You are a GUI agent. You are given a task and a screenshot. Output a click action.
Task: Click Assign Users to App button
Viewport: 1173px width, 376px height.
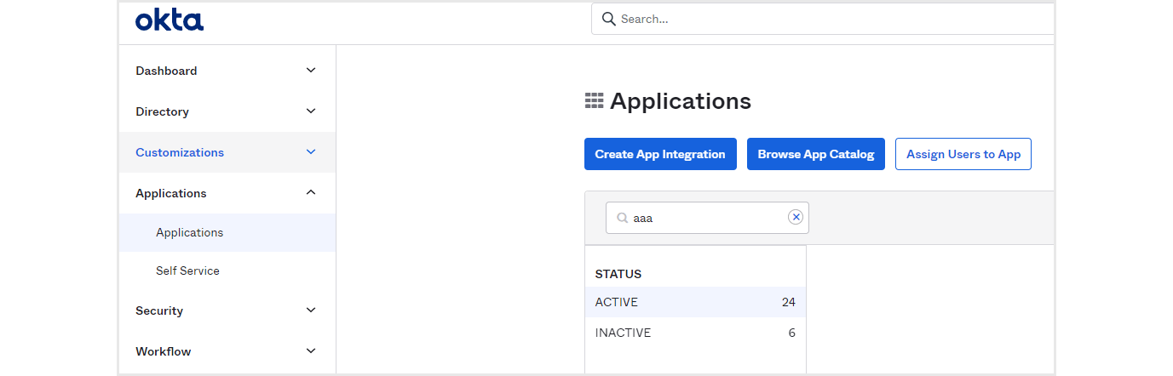point(963,154)
